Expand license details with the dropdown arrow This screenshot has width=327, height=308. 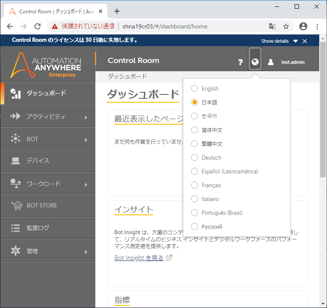point(296,41)
